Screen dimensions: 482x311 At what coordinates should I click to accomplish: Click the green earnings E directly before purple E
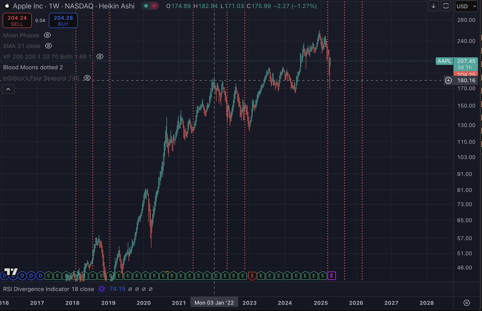(x=323, y=276)
